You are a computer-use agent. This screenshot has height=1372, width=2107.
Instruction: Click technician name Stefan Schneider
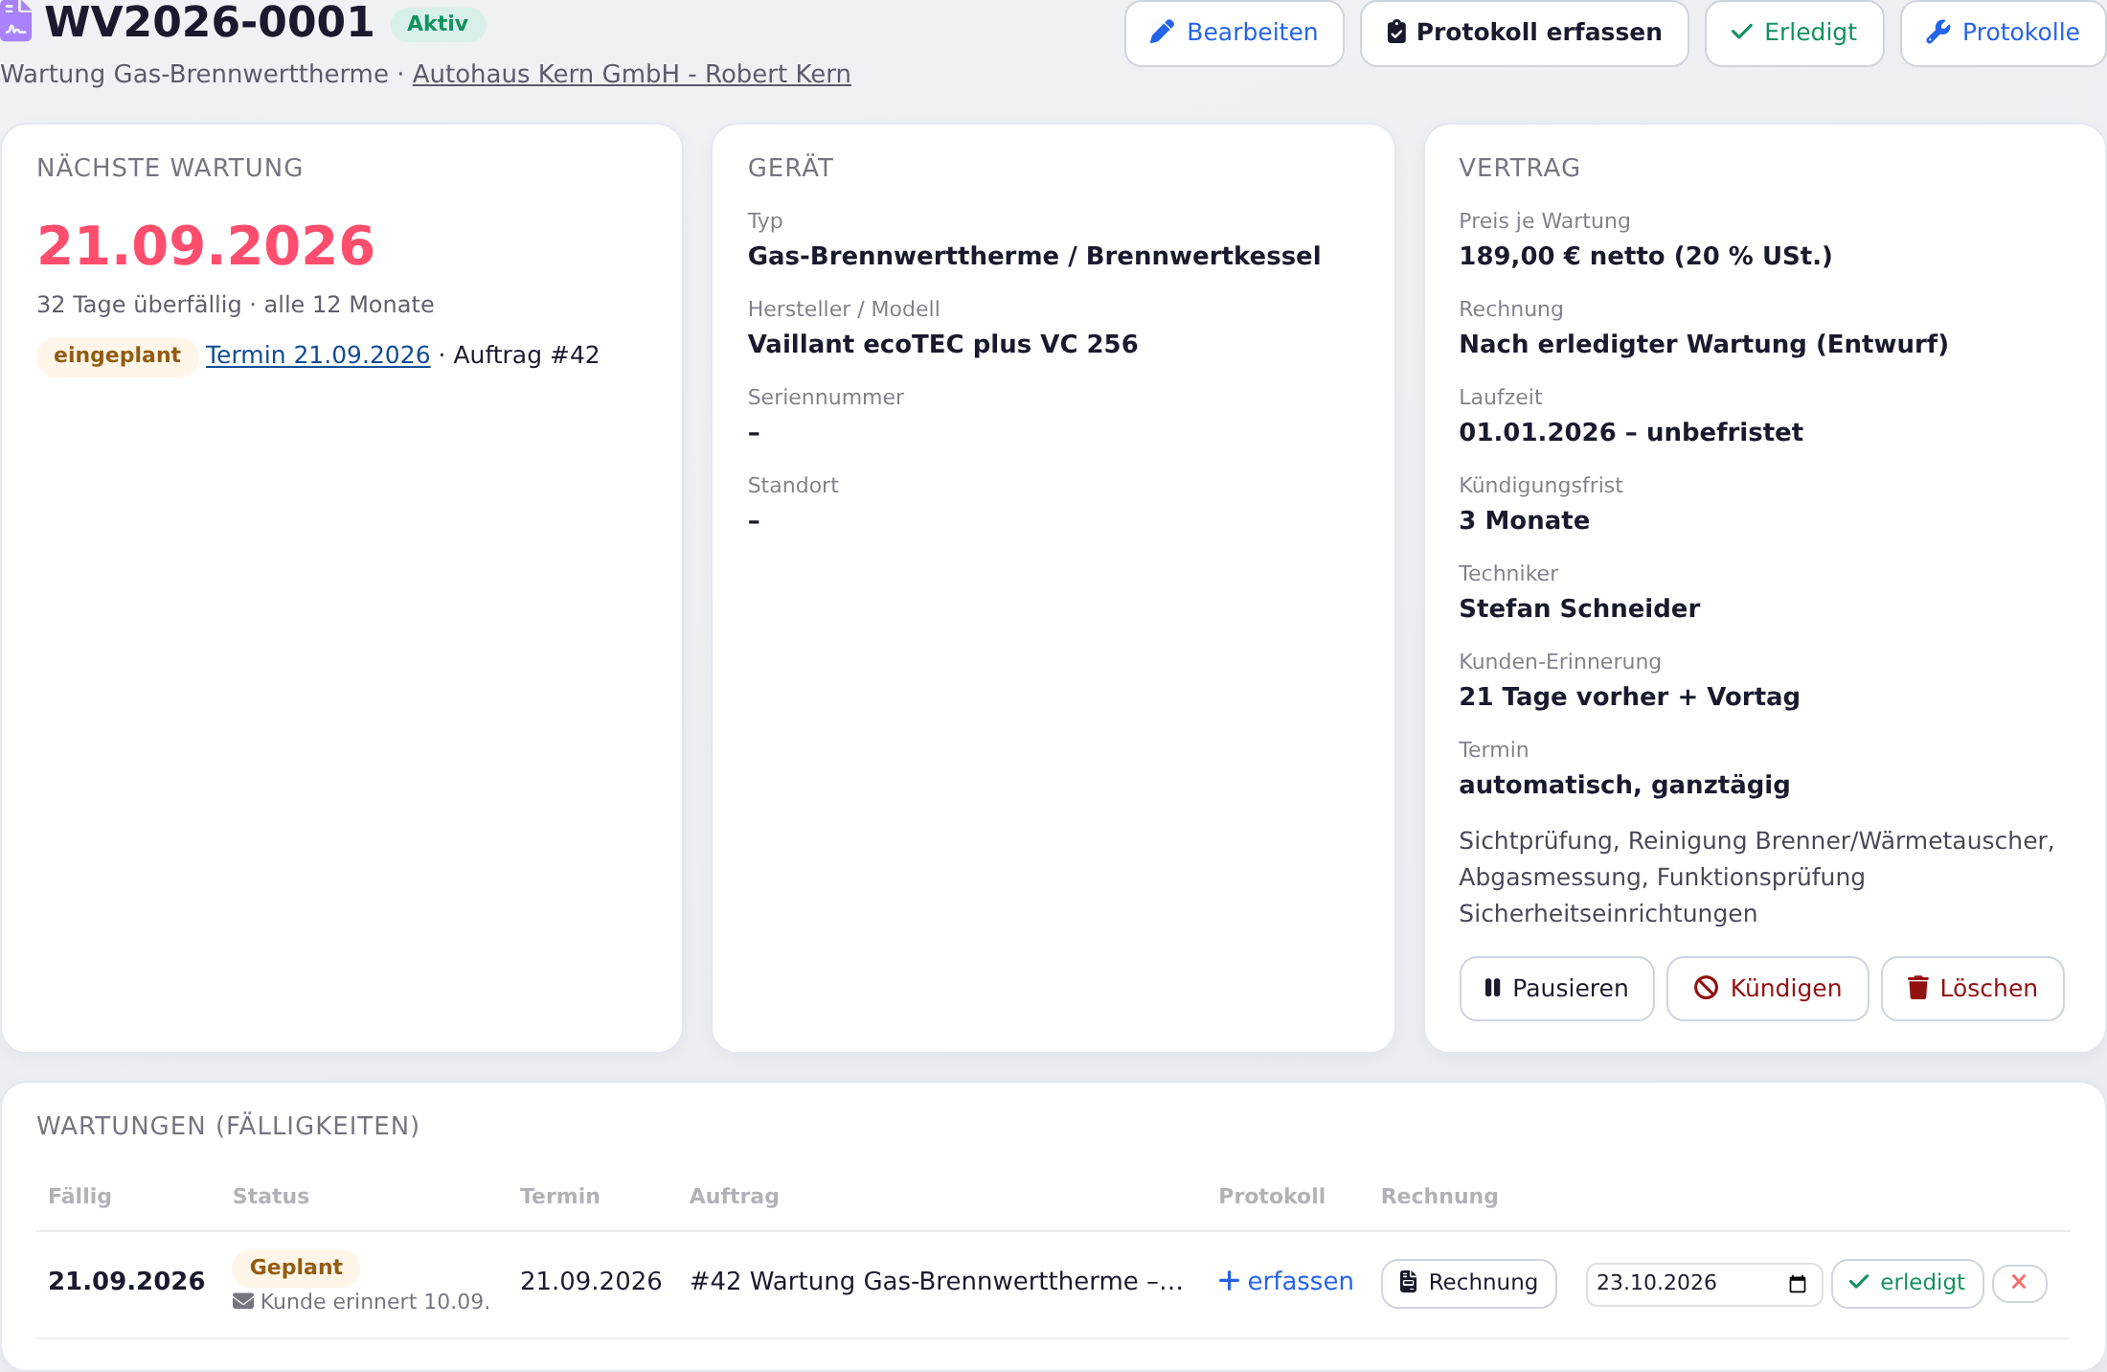(1579, 608)
